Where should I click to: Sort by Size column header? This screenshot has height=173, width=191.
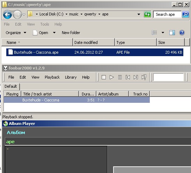[170, 42]
